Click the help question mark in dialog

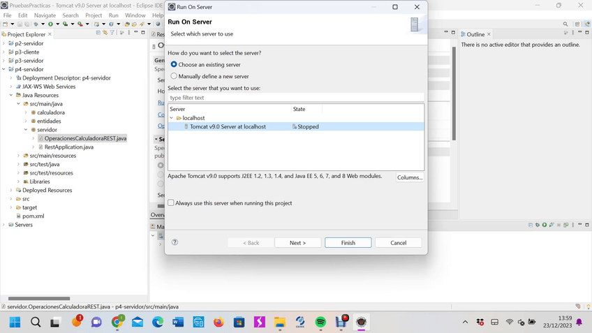(x=175, y=242)
